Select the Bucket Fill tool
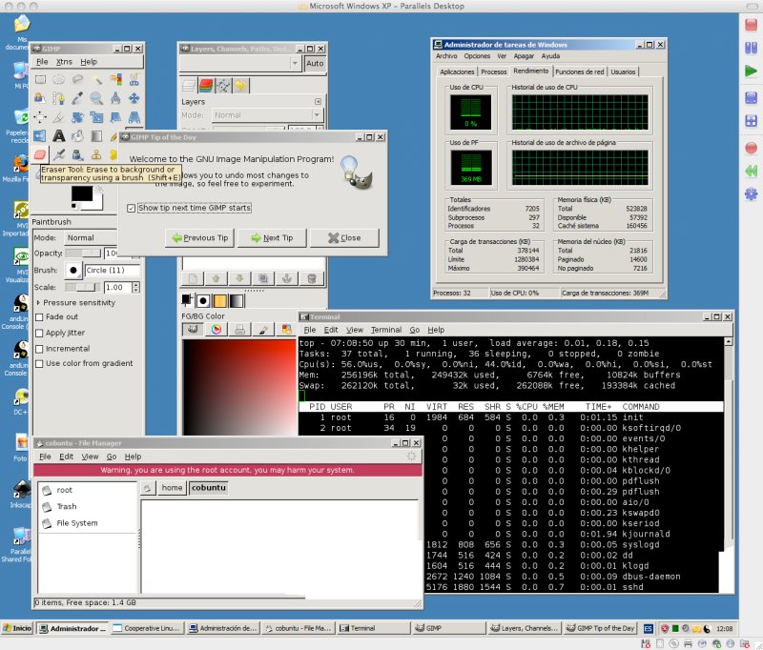 (x=78, y=136)
